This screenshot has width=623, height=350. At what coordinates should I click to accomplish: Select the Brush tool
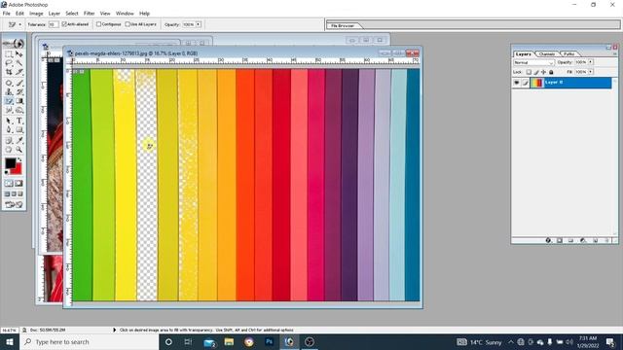pos(18,83)
